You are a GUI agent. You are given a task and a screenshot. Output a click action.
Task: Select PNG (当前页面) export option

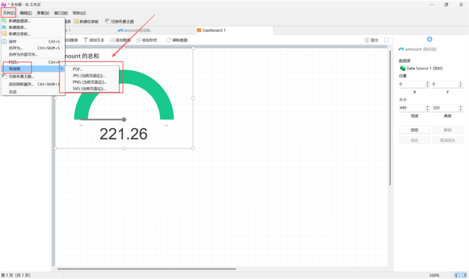coord(89,82)
